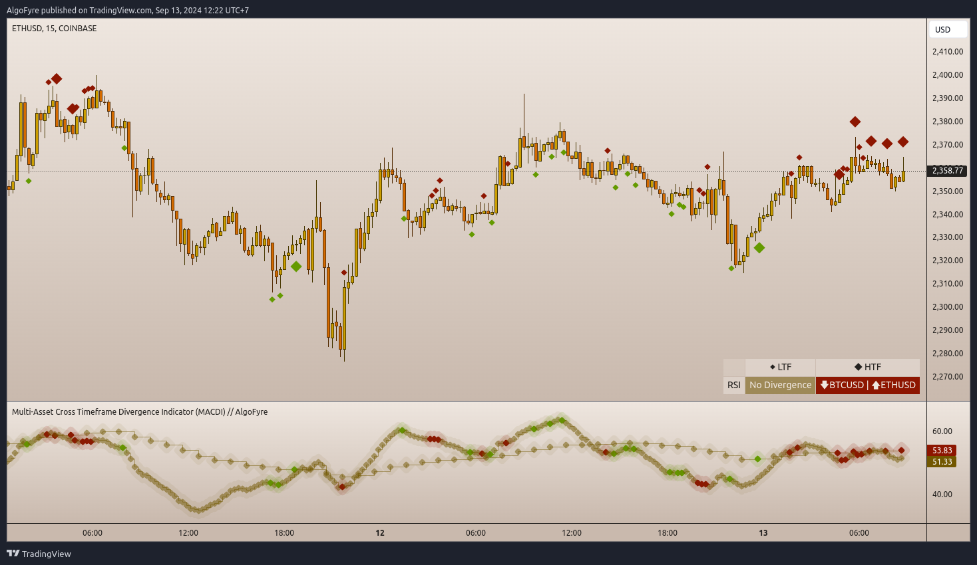Click the 2,280.00 price axis label
Image resolution: width=977 pixels, height=565 pixels.
(948, 354)
